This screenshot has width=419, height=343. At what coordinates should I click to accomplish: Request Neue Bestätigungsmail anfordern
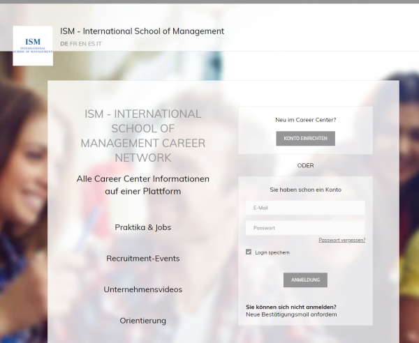[291, 314]
